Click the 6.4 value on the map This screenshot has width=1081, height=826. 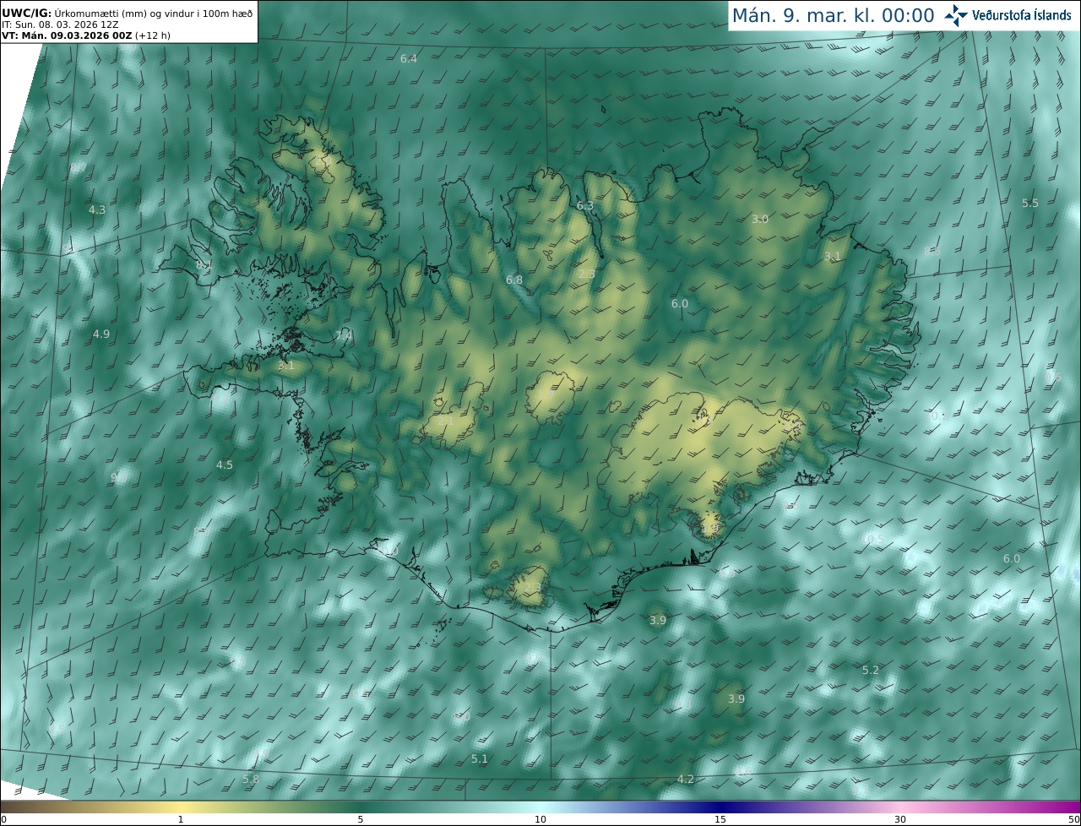[409, 58]
